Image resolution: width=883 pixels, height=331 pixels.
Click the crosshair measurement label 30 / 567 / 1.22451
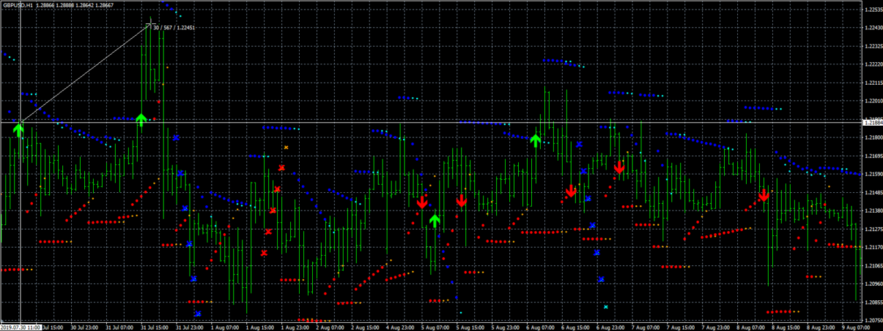point(175,28)
